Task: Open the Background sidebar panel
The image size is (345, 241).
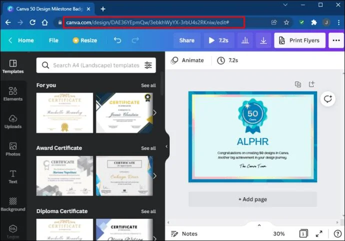Action: [13, 204]
